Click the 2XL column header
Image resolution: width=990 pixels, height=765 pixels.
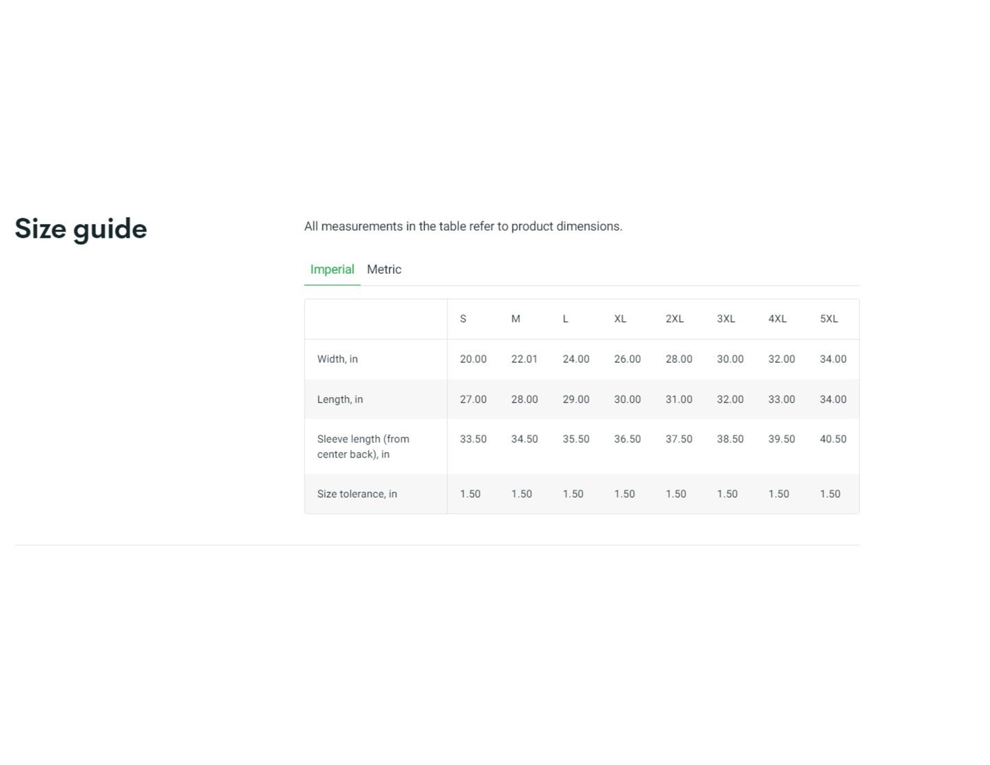tap(674, 318)
